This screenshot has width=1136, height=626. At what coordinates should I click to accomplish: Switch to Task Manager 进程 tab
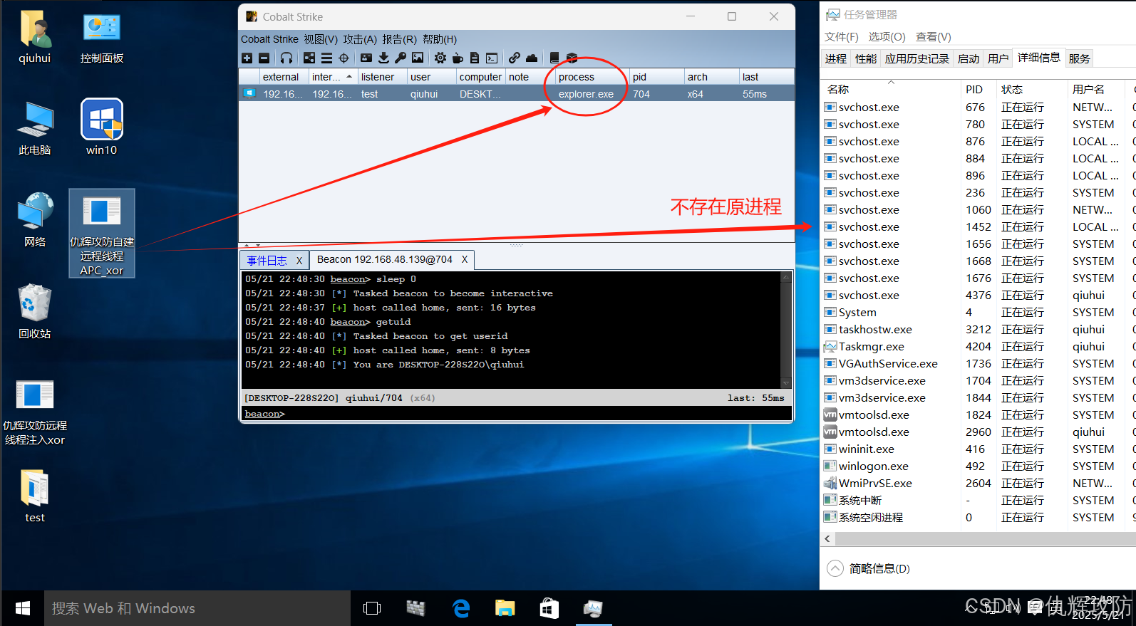tap(836, 59)
